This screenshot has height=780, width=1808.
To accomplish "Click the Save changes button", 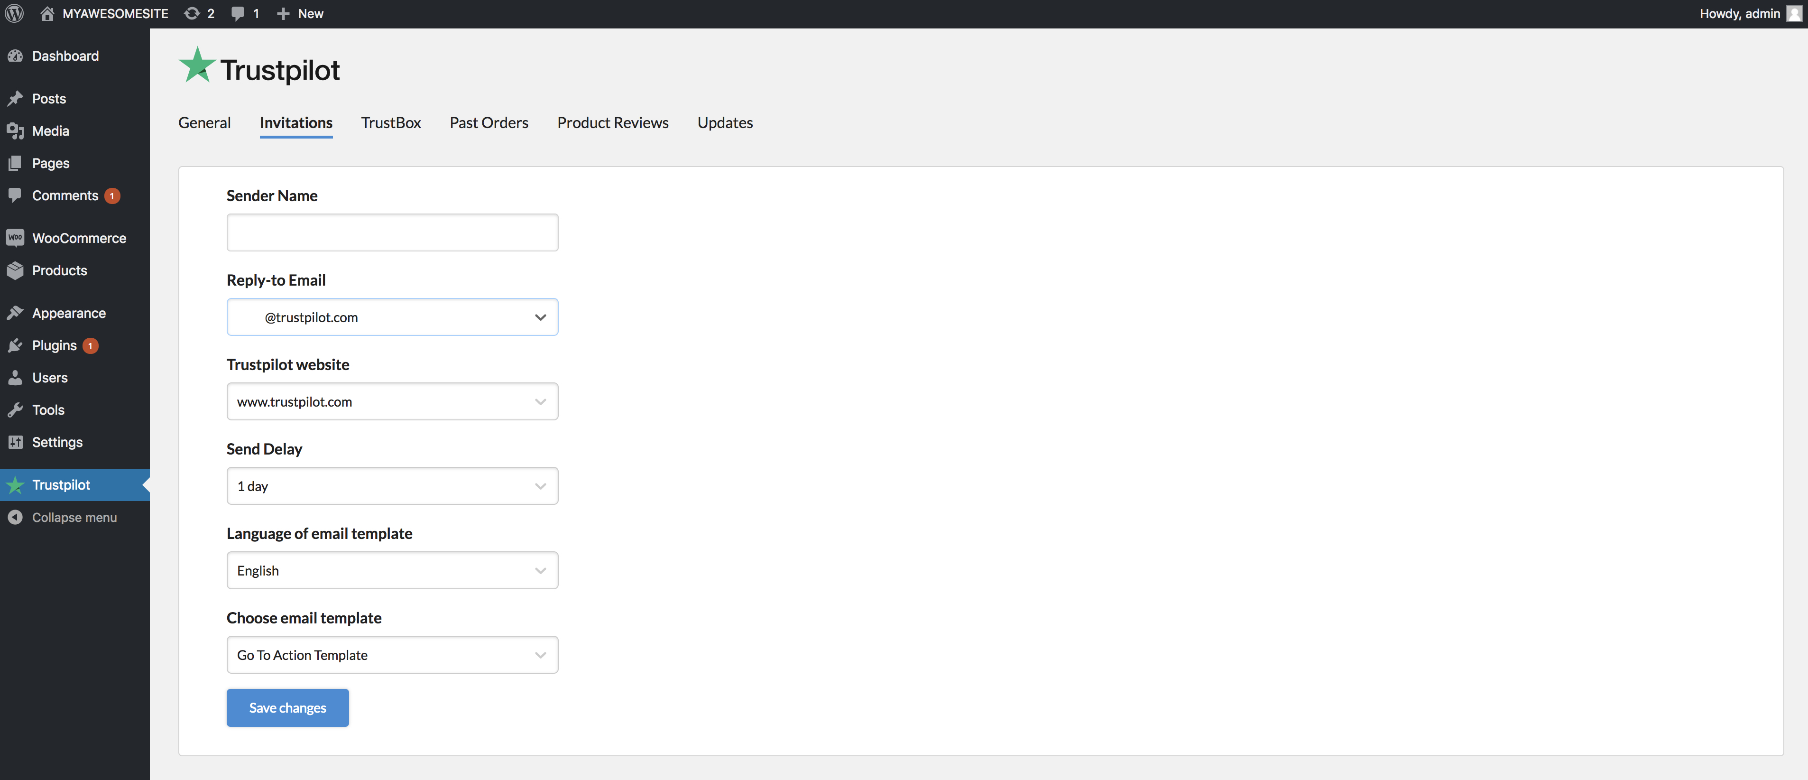I will pos(288,708).
